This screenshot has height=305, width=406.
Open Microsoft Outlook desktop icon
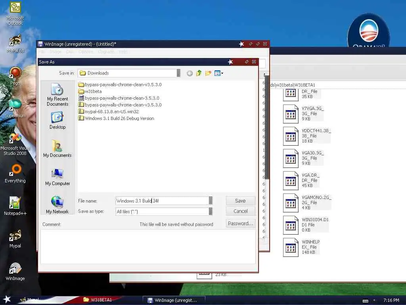pos(15,14)
